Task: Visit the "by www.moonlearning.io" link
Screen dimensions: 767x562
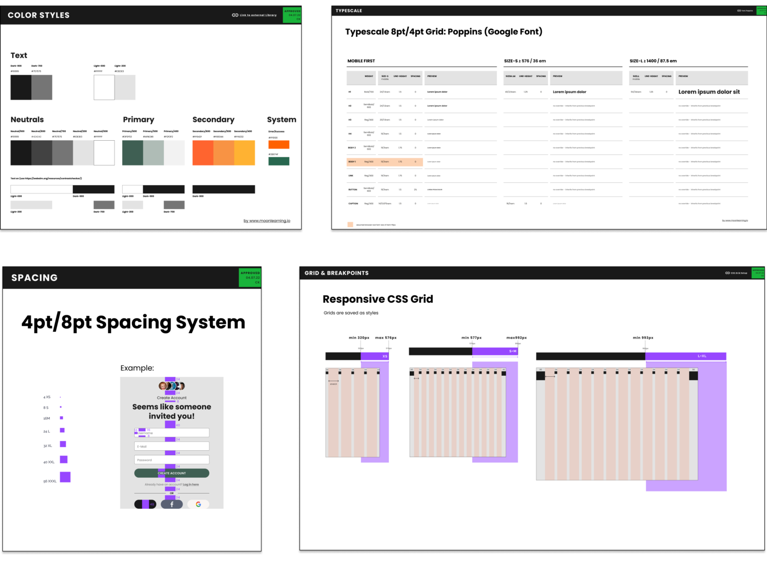Action: coord(267,220)
